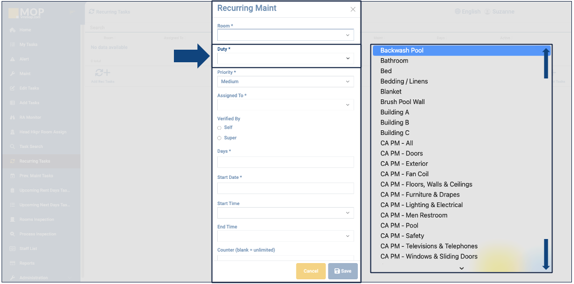Close the Recurring Maint dialog

353,9
